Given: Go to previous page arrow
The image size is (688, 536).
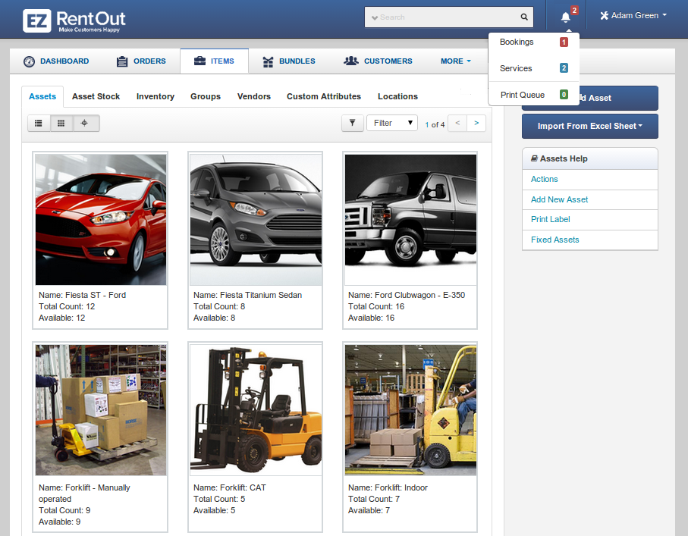Looking at the screenshot, I should point(457,124).
